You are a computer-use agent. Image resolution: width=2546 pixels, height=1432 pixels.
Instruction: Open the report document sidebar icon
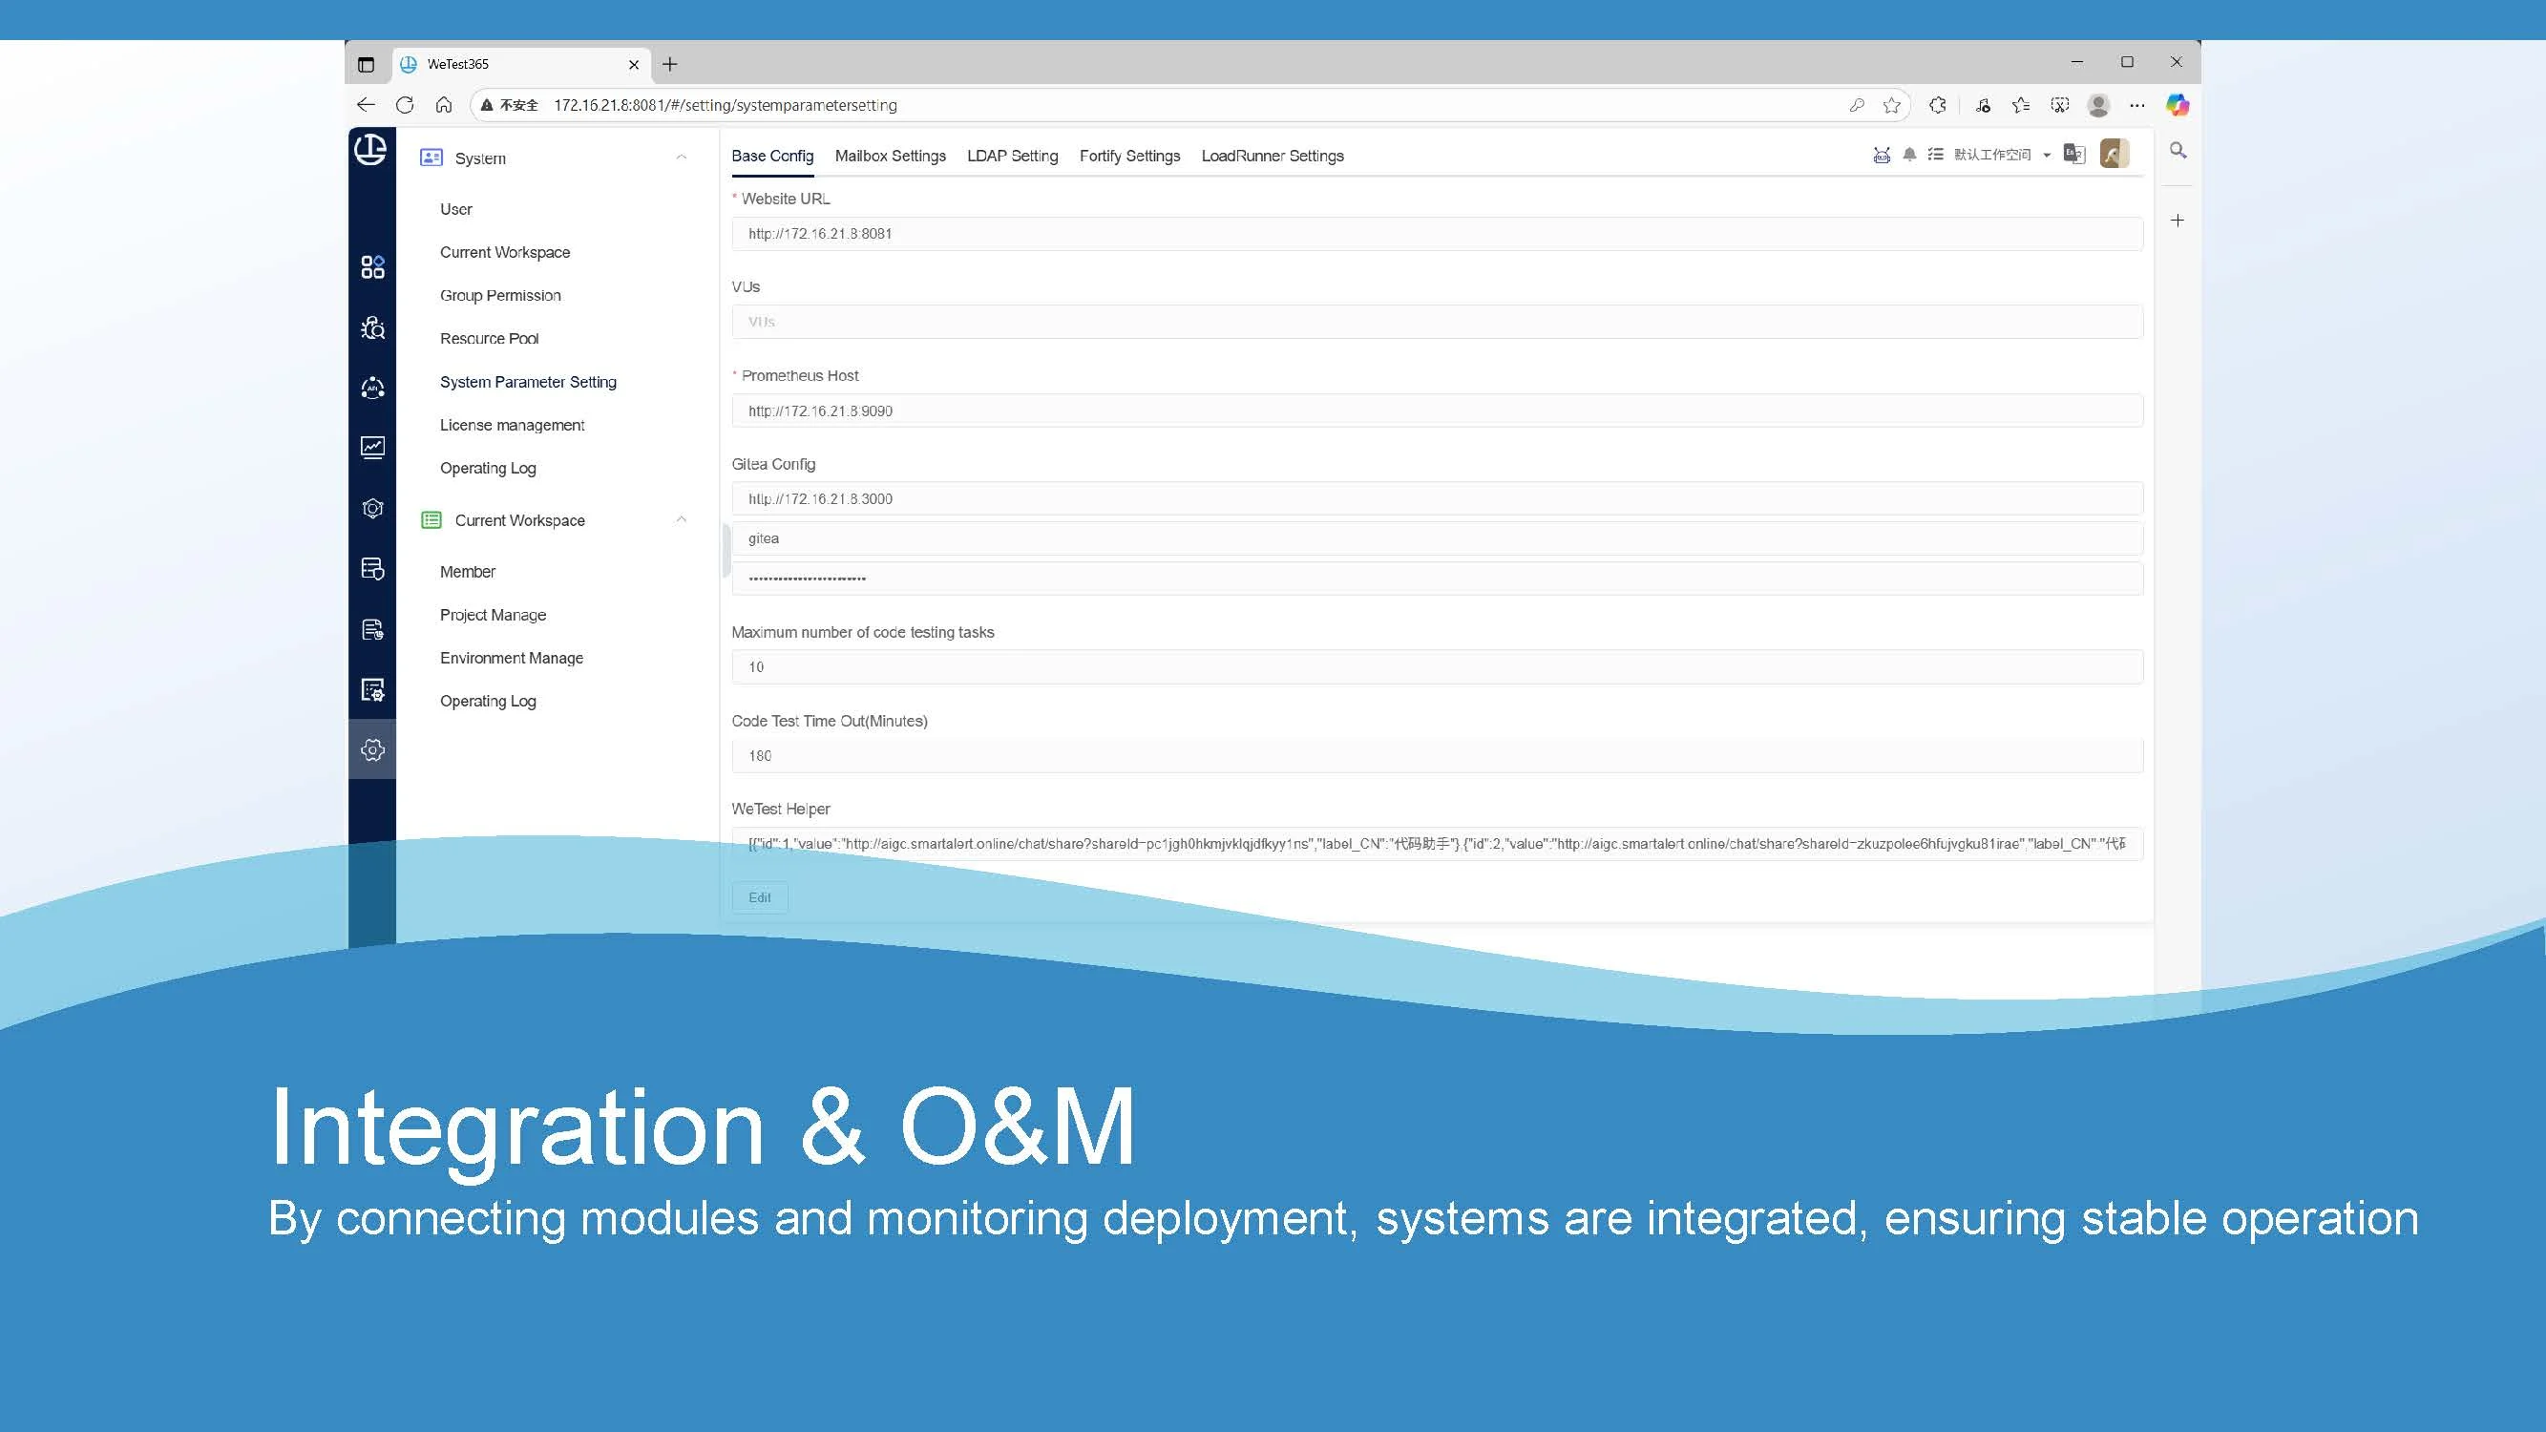click(x=372, y=629)
